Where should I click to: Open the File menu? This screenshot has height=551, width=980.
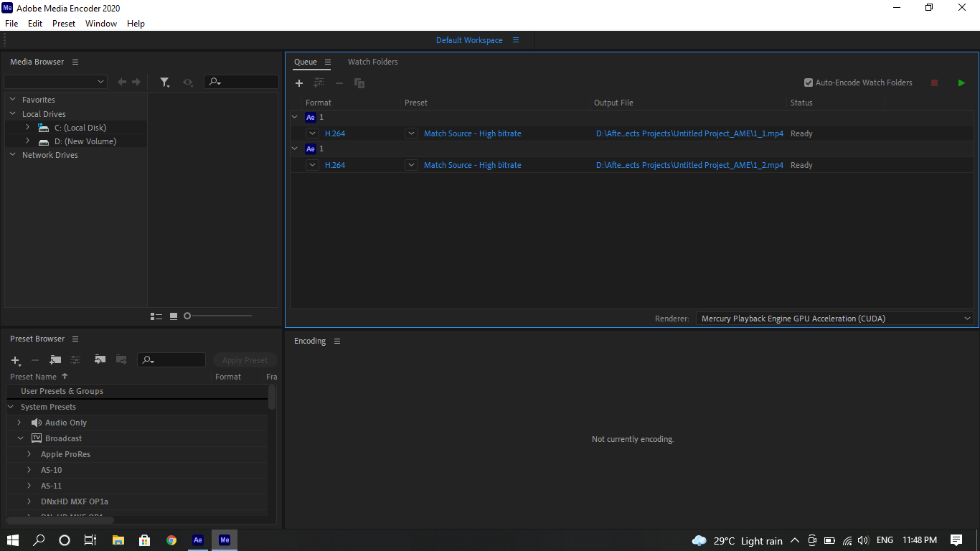click(x=11, y=24)
